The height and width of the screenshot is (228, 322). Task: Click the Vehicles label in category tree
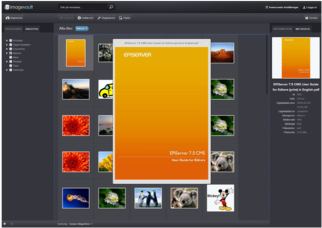tap(18, 70)
